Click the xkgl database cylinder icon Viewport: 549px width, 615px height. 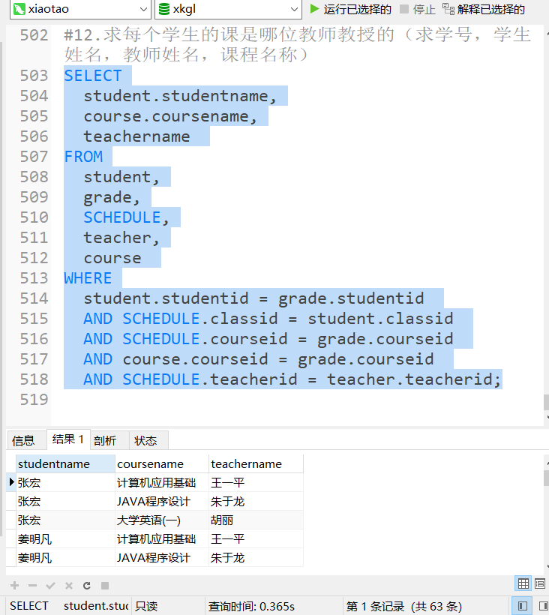point(164,9)
